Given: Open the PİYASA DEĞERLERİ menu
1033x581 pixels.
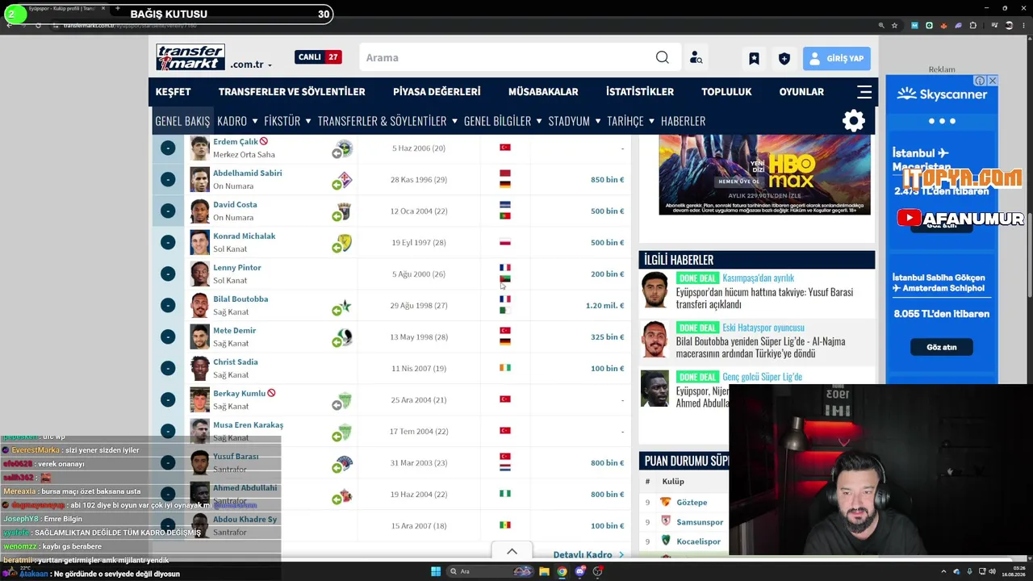Looking at the screenshot, I should 437,92.
